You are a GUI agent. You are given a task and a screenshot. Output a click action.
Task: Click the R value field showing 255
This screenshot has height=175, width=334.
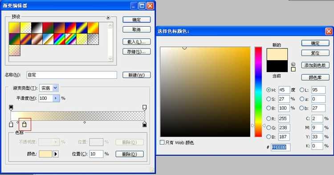[284, 118]
